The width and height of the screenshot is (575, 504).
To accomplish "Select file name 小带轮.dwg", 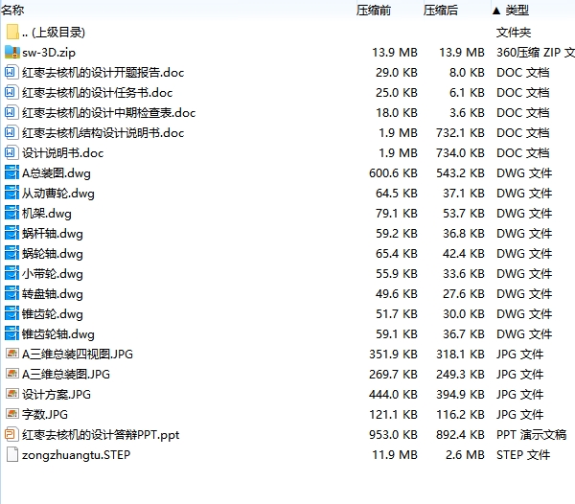I will (x=53, y=274).
